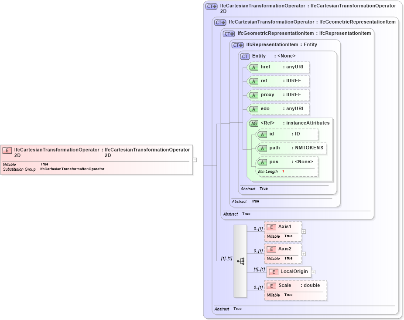Click the AG icon of the <Ref> instanceAttributes group
Screen dimensions: 404x320
tap(254, 123)
